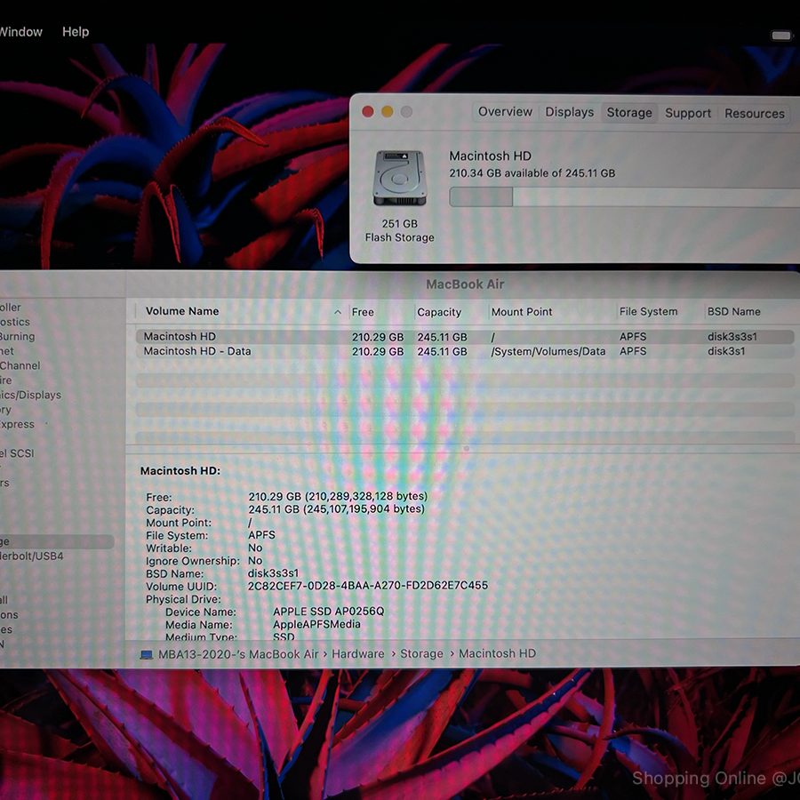Click the Volume Name sort arrow
The image size is (800, 800).
click(x=338, y=312)
